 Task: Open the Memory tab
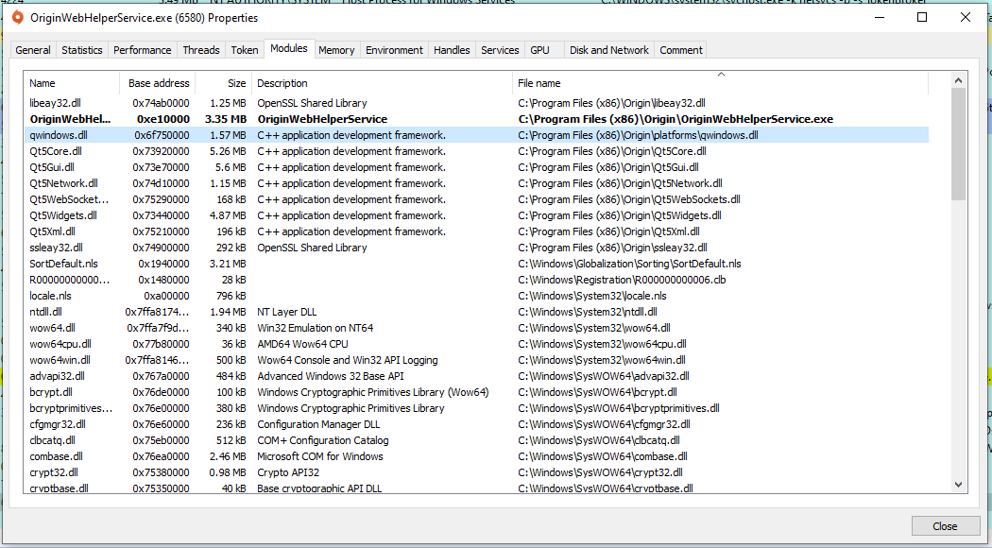point(336,50)
